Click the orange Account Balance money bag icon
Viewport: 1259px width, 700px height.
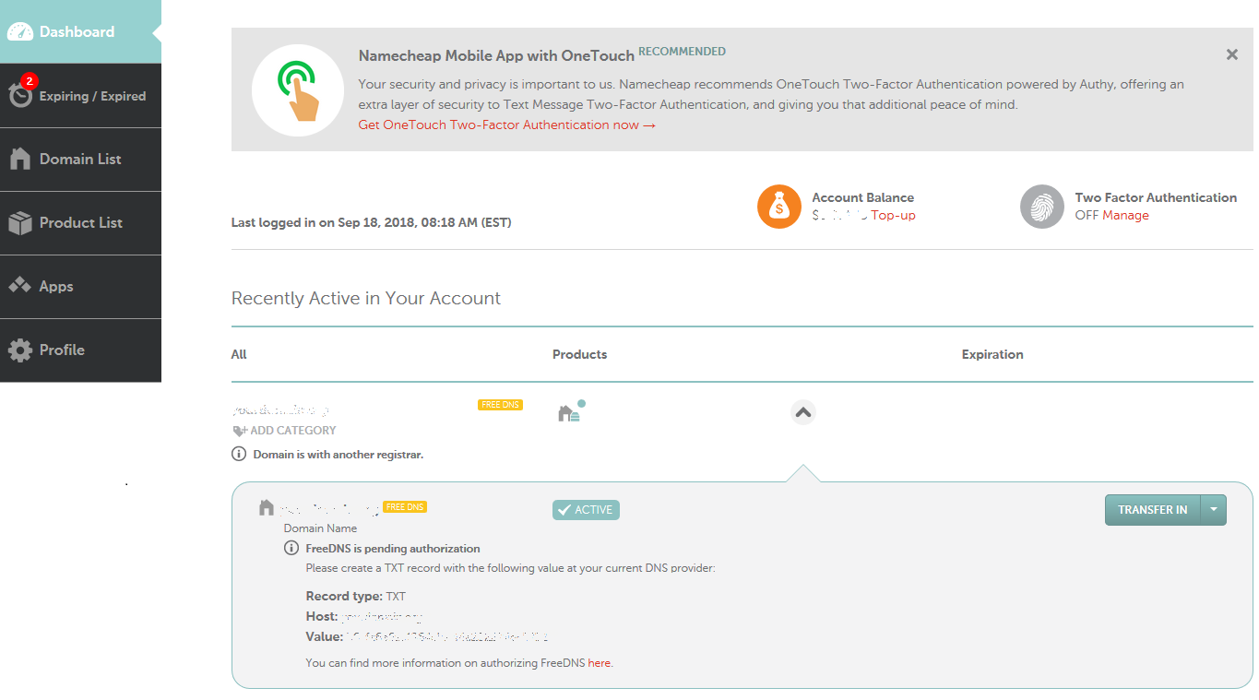click(779, 207)
